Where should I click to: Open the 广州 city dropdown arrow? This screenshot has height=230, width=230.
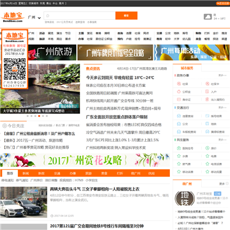point(39,18)
